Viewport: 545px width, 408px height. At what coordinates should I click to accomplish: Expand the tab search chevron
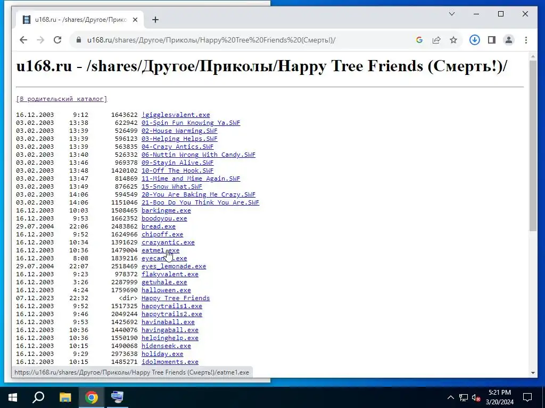[x=451, y=14]
